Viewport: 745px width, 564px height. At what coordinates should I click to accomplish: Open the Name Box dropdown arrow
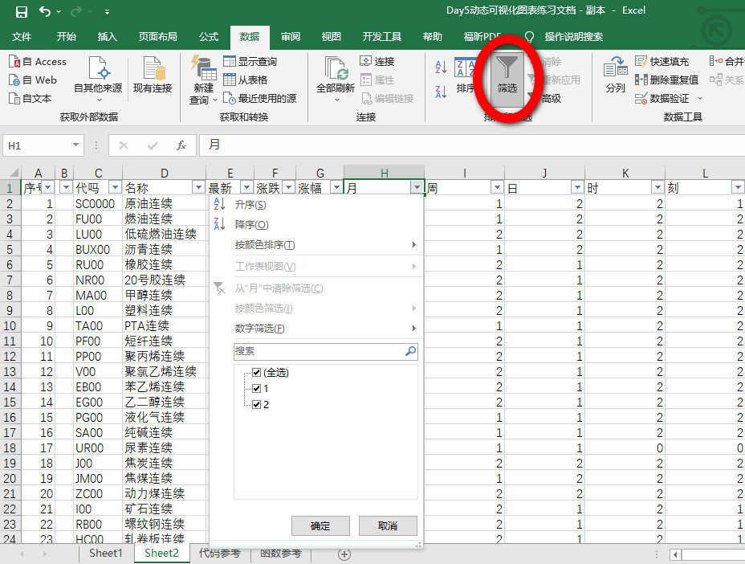point(76,145)
